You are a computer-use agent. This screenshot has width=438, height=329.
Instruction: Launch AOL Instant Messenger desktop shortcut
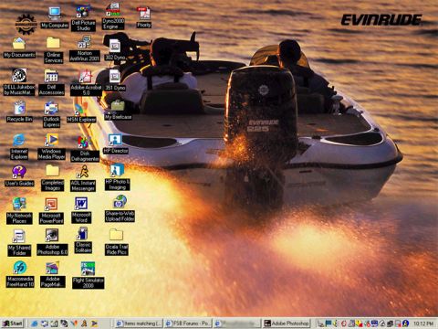click(x=83, y=178)
